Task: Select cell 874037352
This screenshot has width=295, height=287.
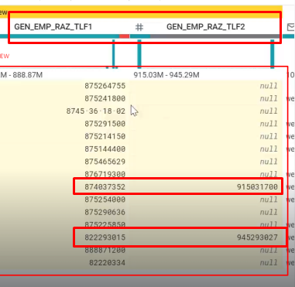Action: tap(105, 186)
